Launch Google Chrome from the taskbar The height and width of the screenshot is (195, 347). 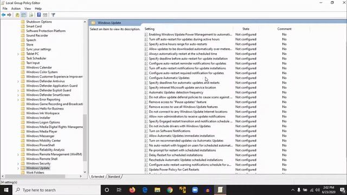point(170,190)
